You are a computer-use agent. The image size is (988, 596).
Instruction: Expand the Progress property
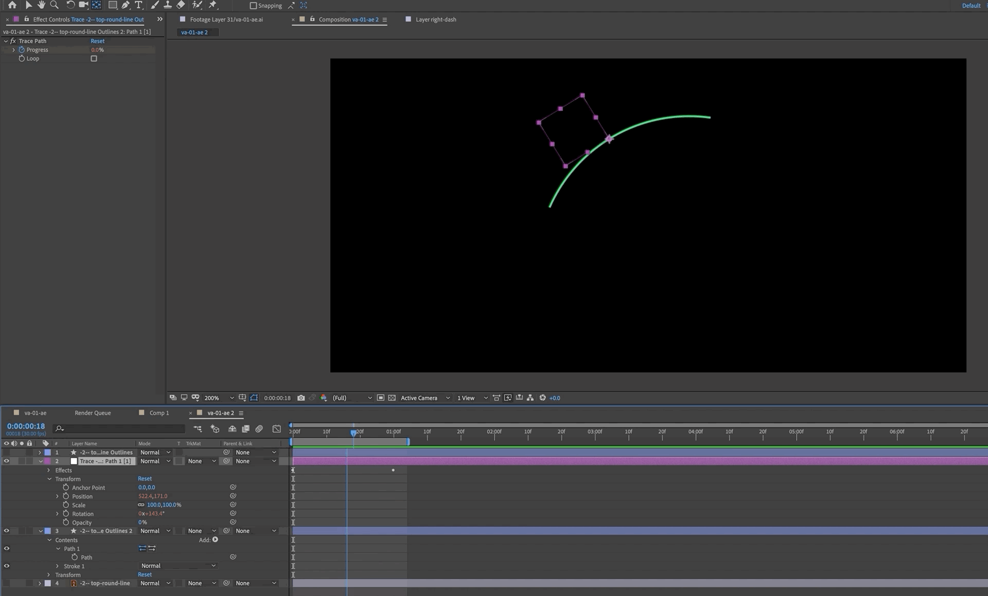pyautogui.click(x=13, y=50)
